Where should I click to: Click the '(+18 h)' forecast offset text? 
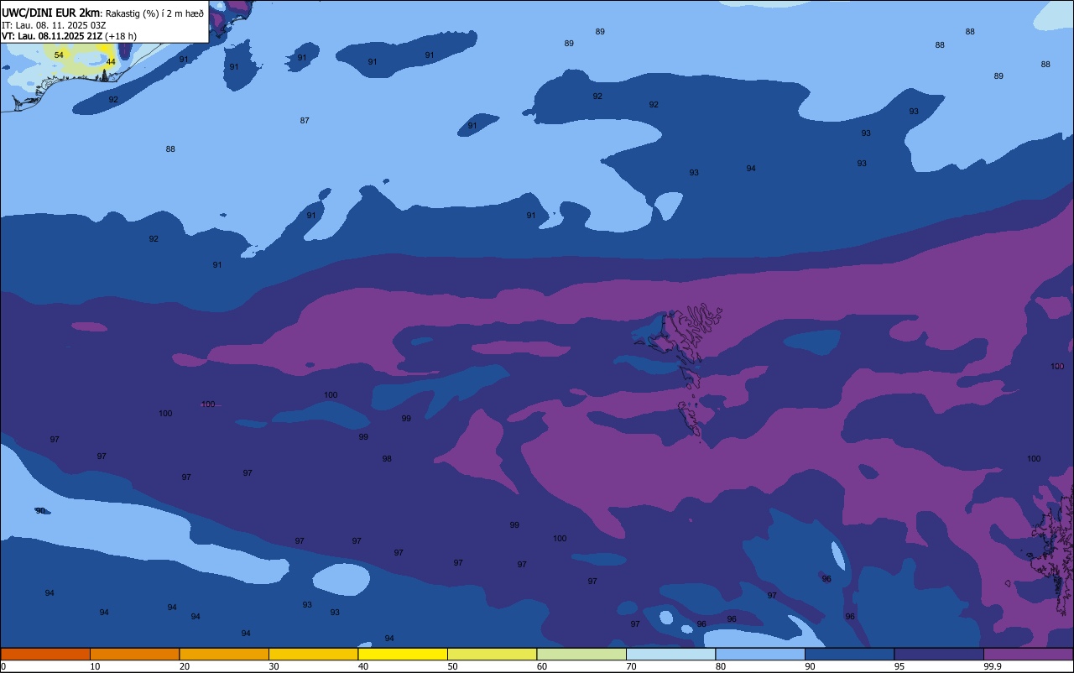[x=121, y=36]
